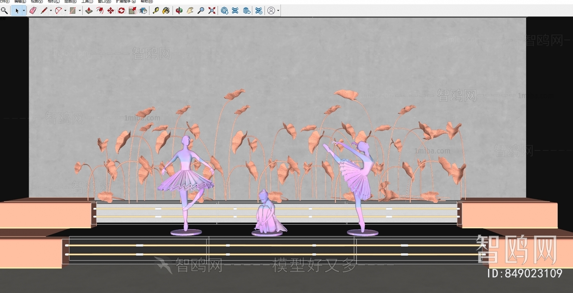Viewport: 573px width, 293px height.
Task: Select the red Move tool
Action: pyautogui.click(x=111, y=11)
